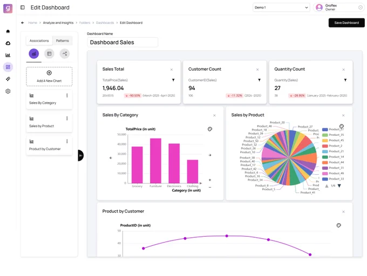
Task: Remove the Quantity Count card
Action: pos(344,70)
